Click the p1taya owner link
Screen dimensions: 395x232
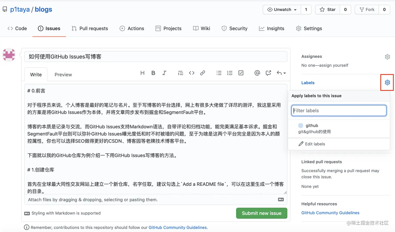20,9
